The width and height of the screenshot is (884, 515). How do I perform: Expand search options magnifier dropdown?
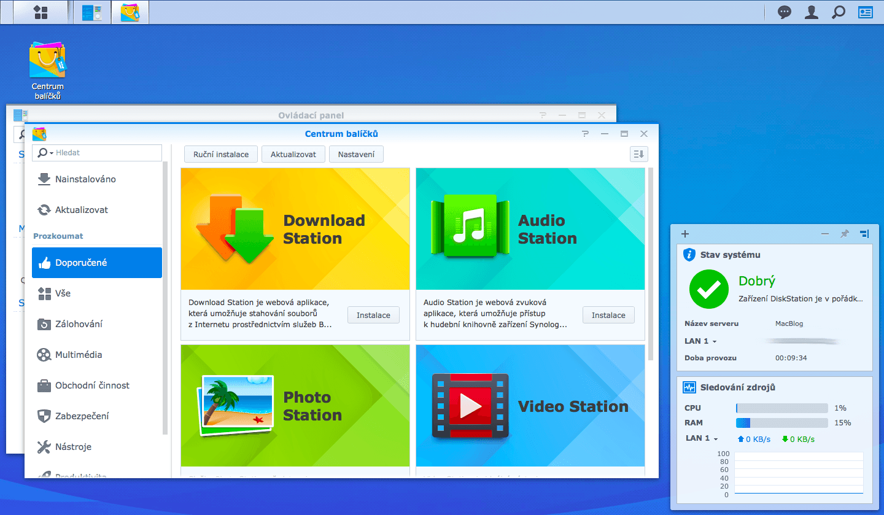45,153
